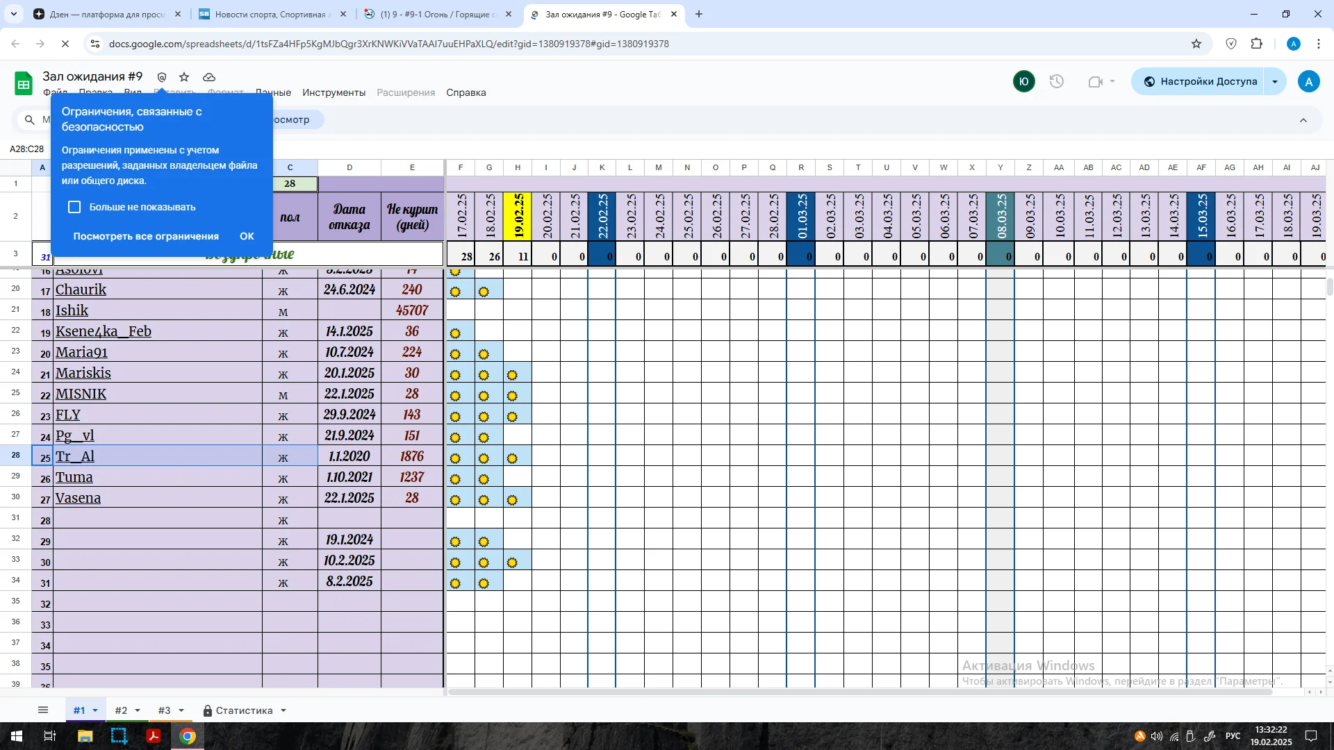
Task: Expand the Статистика tab dropdown
Action: pyautogui.click(x=283, y=710)
